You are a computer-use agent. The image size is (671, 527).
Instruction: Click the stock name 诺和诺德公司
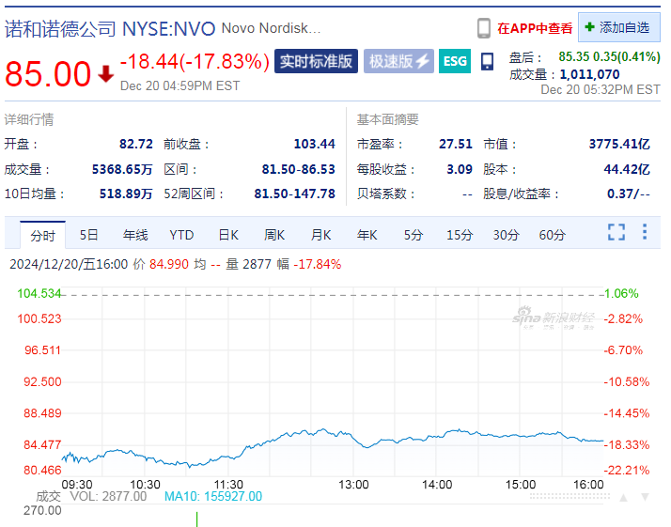60,29
